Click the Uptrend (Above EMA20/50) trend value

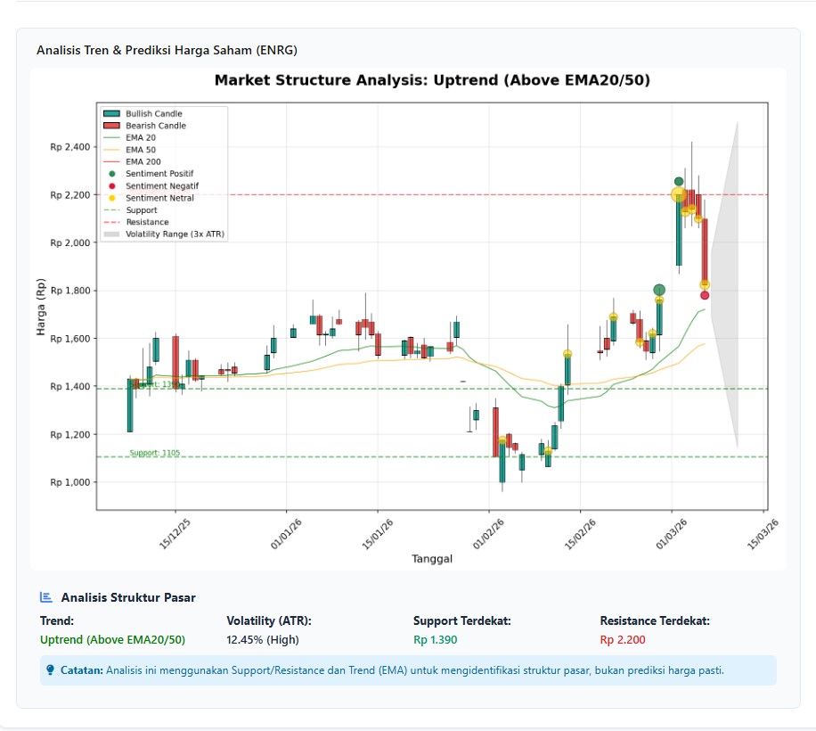(x=112, y=640)
